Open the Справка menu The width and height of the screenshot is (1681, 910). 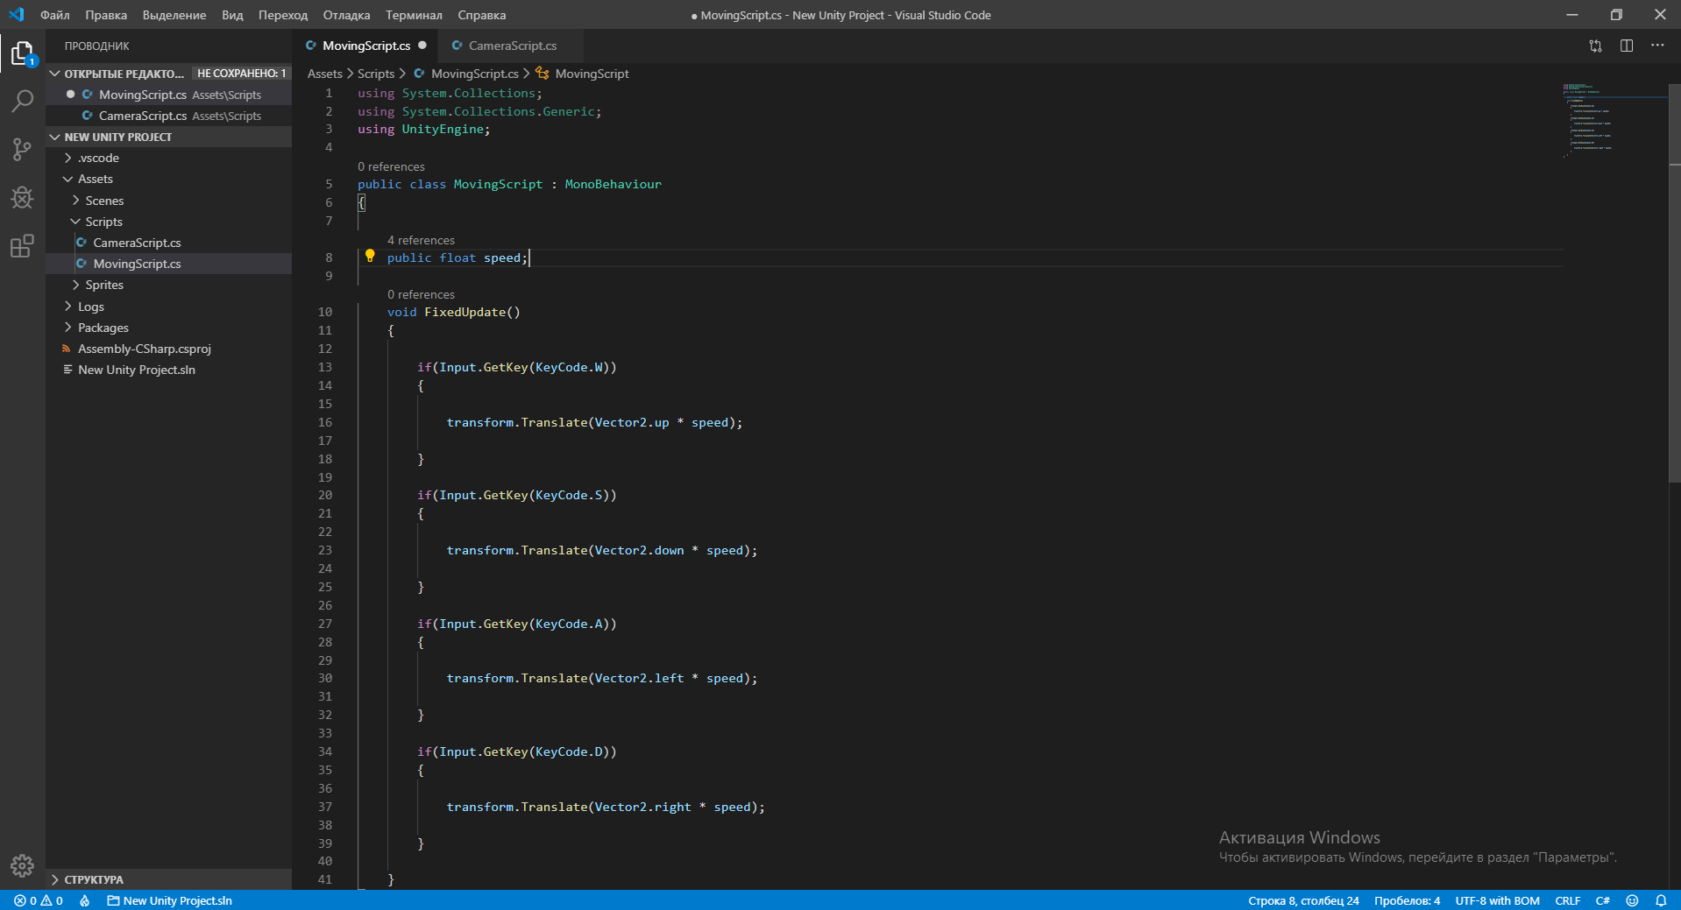click(x=481, y=15)
